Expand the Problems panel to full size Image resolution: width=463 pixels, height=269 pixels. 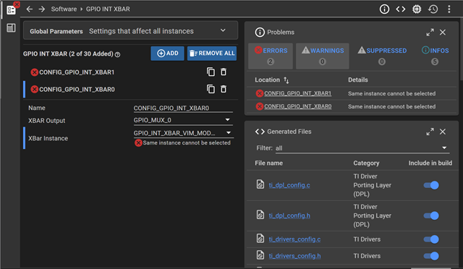tap(430, 33)
